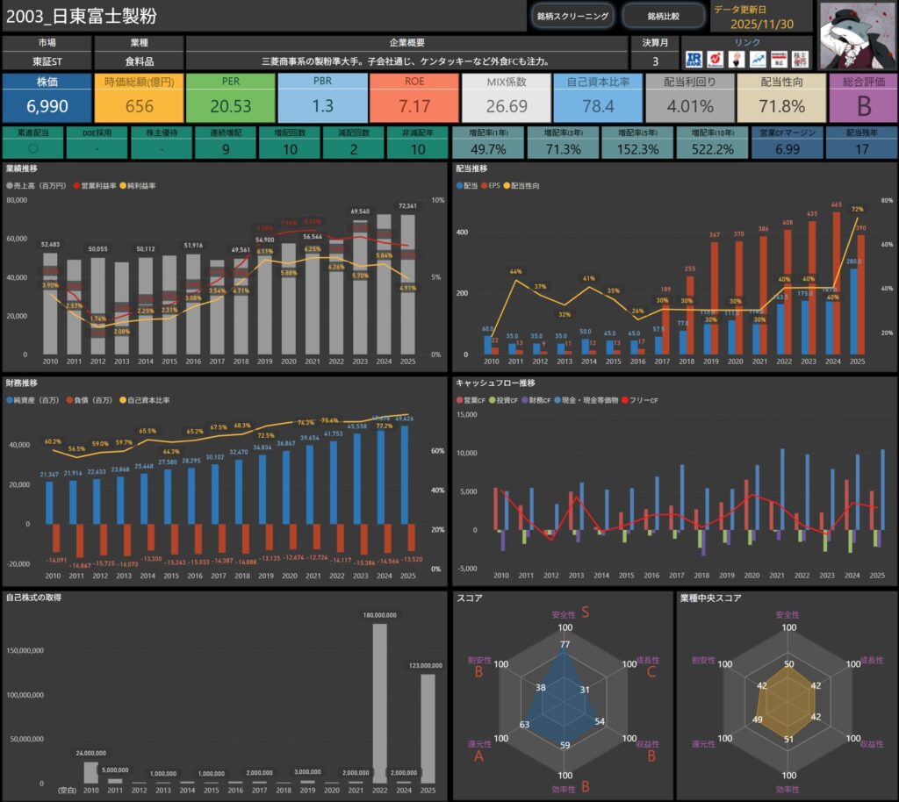Click the purple 総合評価 card

[862, 97]
